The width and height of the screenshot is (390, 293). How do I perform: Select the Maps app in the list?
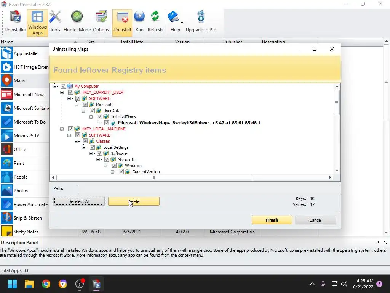25,80
